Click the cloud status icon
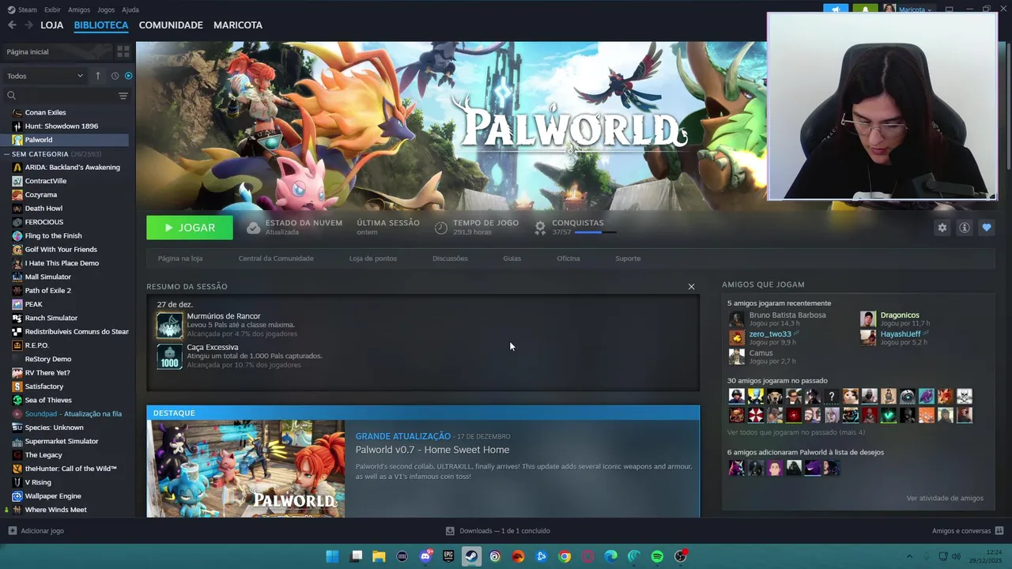This screenshot has width=1012, height=569. tap(253, 228)
